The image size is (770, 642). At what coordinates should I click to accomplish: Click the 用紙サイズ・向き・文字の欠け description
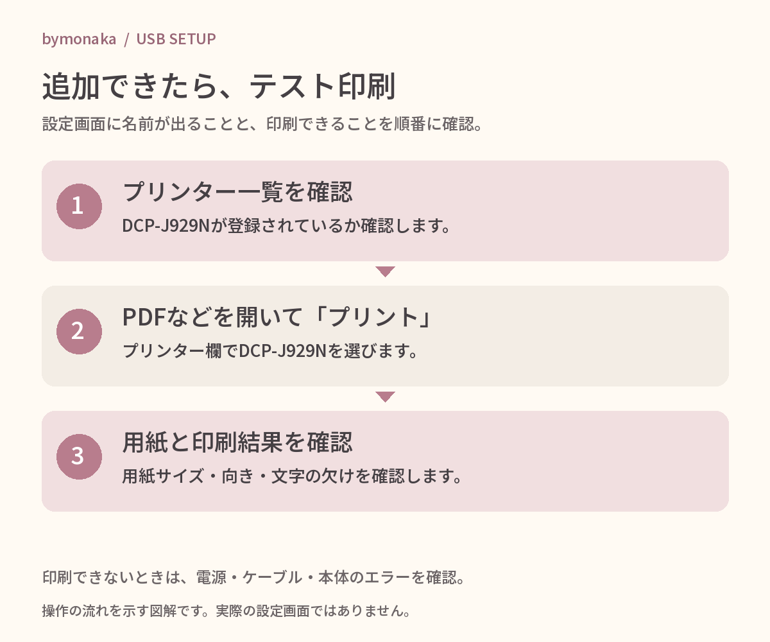tap(293, 476)
